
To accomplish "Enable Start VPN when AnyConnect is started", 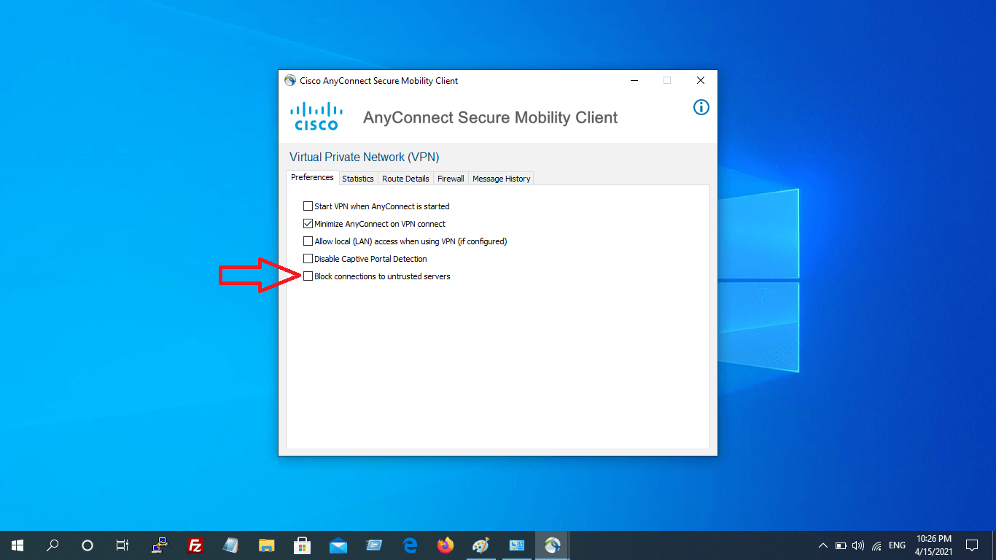I will tap(308, 206).
